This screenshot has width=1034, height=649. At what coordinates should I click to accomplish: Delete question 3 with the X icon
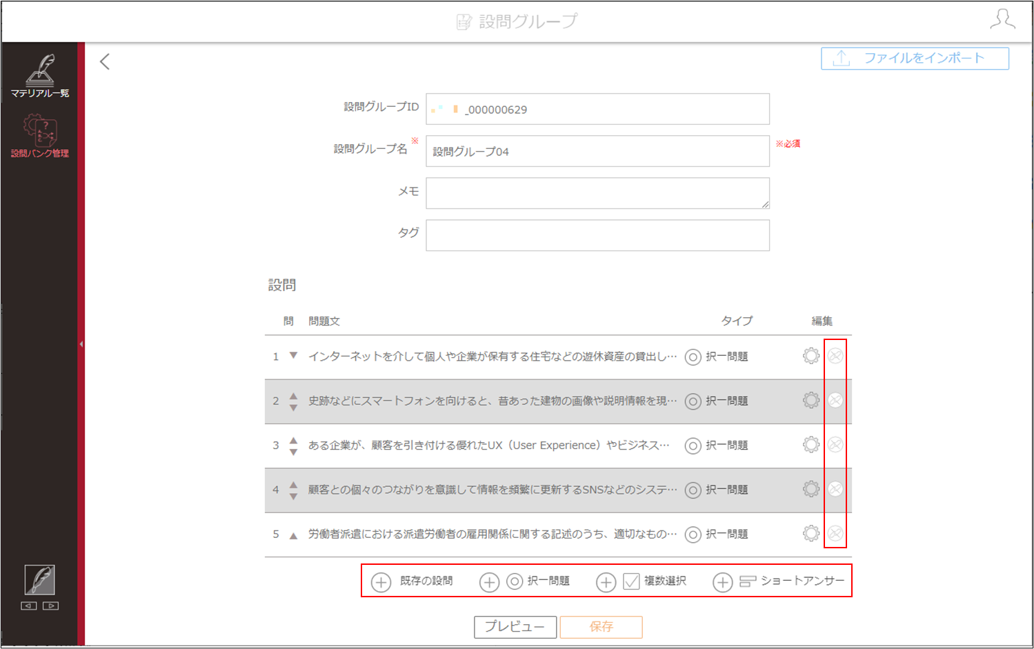tap(835, 445)
